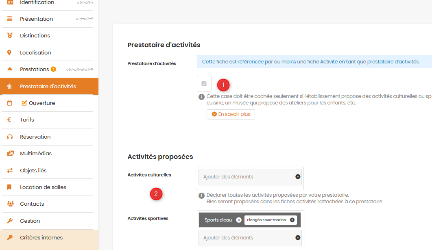Remove the Plongée sous-marine tag
The image size is (432, 250).
(292, 220)
